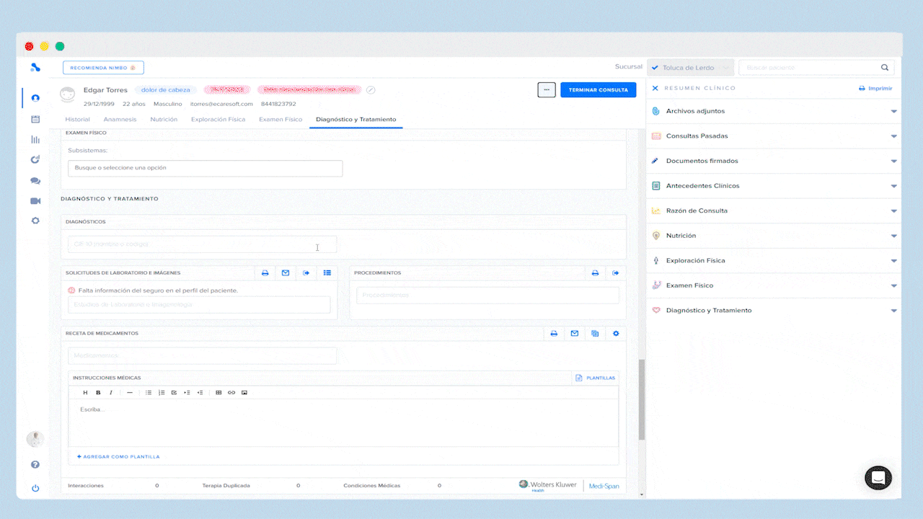Expand the Examen Físico summary section
Screen dimensions: 923x519
(x=773, y=285)
